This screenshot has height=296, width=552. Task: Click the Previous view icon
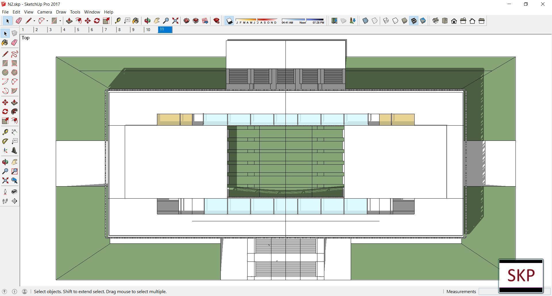point(14,180)
